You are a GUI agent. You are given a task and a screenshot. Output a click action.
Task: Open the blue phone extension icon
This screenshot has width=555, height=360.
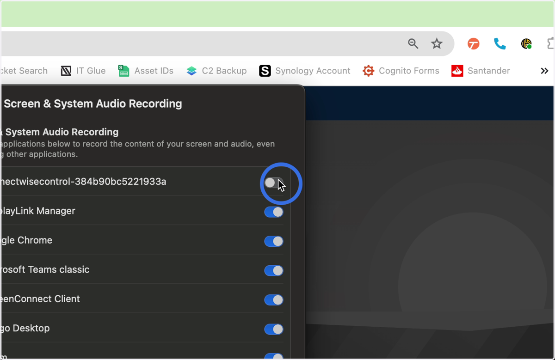(x=500, y=44)
